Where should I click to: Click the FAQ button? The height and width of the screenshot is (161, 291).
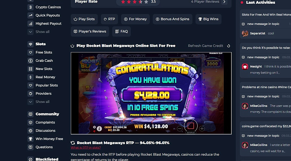122,31
